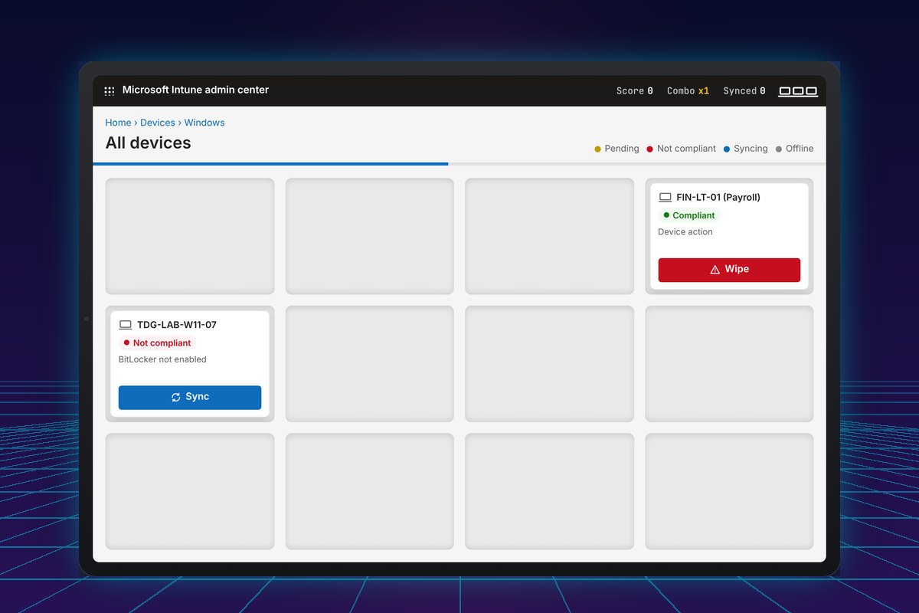Click the Synced counter in header
Screen dimensions: 919x613
(x=744, y=91)
